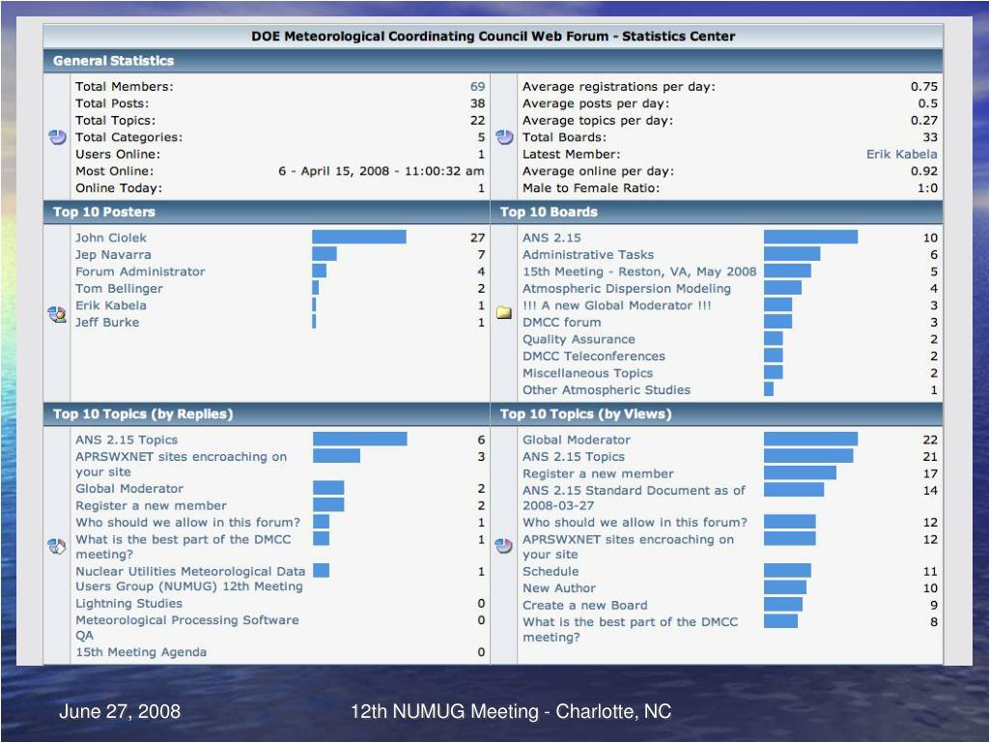Open the Administrative Tasks board
This screenshot has height=742, width=989.
pos(588,255)
